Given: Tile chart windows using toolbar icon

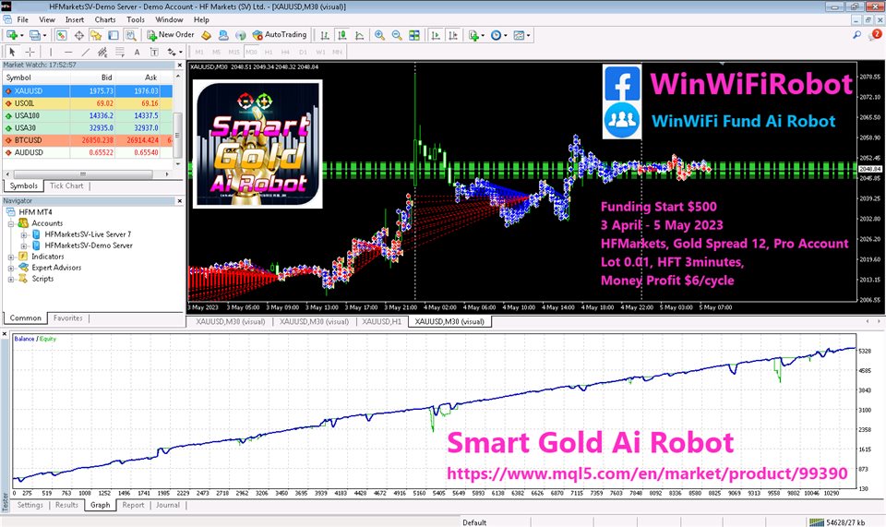Looking at the screenshot, I should pos(414,35).
